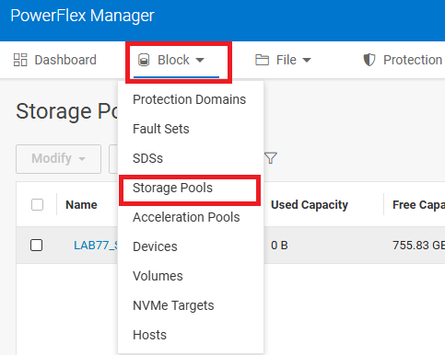Select the 755.83 GB free capacity value

(x=418, y=246)
